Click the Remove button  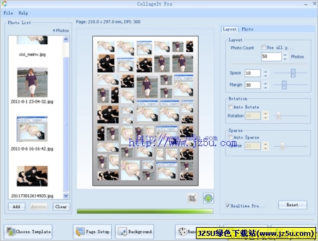(x=39, y=207)
